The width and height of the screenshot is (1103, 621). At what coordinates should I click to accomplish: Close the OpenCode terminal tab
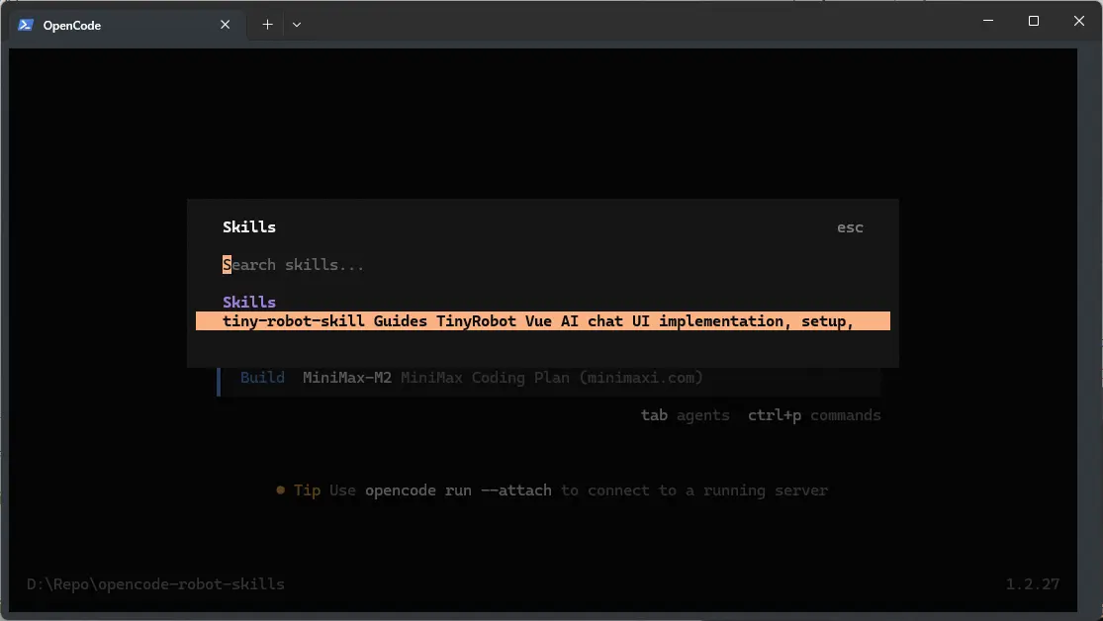point(225,25)
